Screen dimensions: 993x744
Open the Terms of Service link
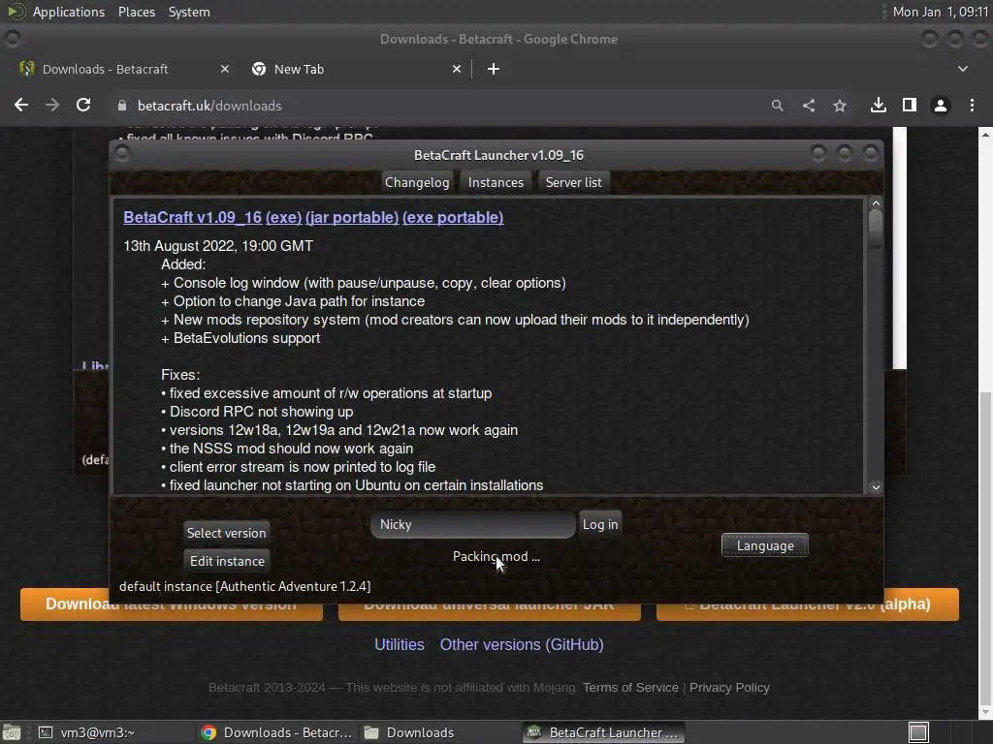pos(630,688)
